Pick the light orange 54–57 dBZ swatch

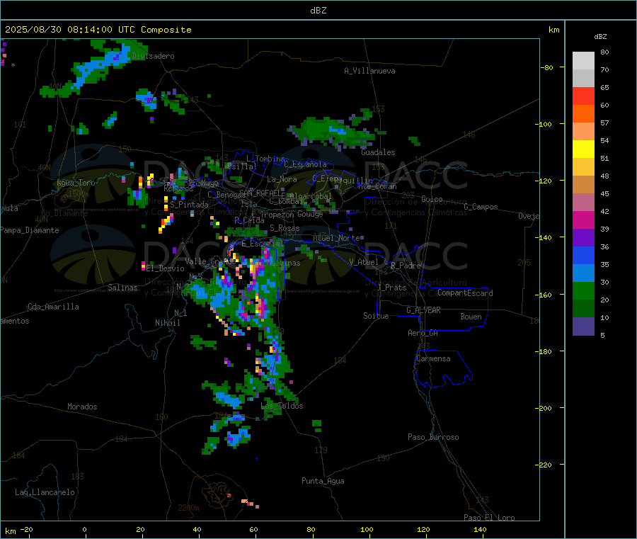tap(583, 132)
